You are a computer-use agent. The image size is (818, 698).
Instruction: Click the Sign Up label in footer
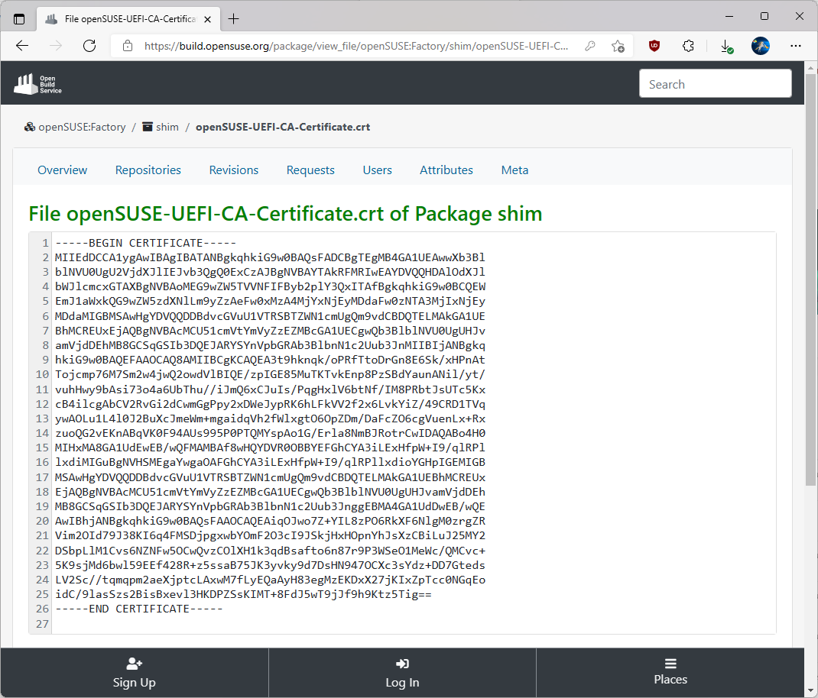134,683
